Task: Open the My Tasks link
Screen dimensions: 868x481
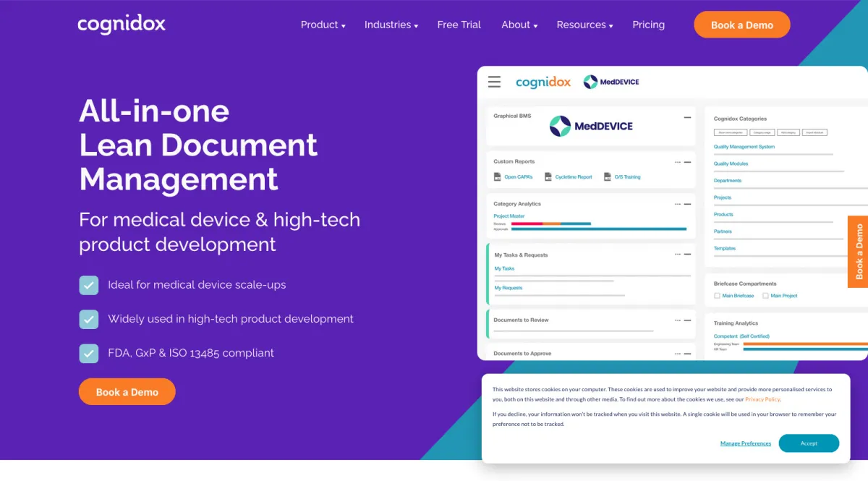Action: pyautogui.click(x=504, y=268)
